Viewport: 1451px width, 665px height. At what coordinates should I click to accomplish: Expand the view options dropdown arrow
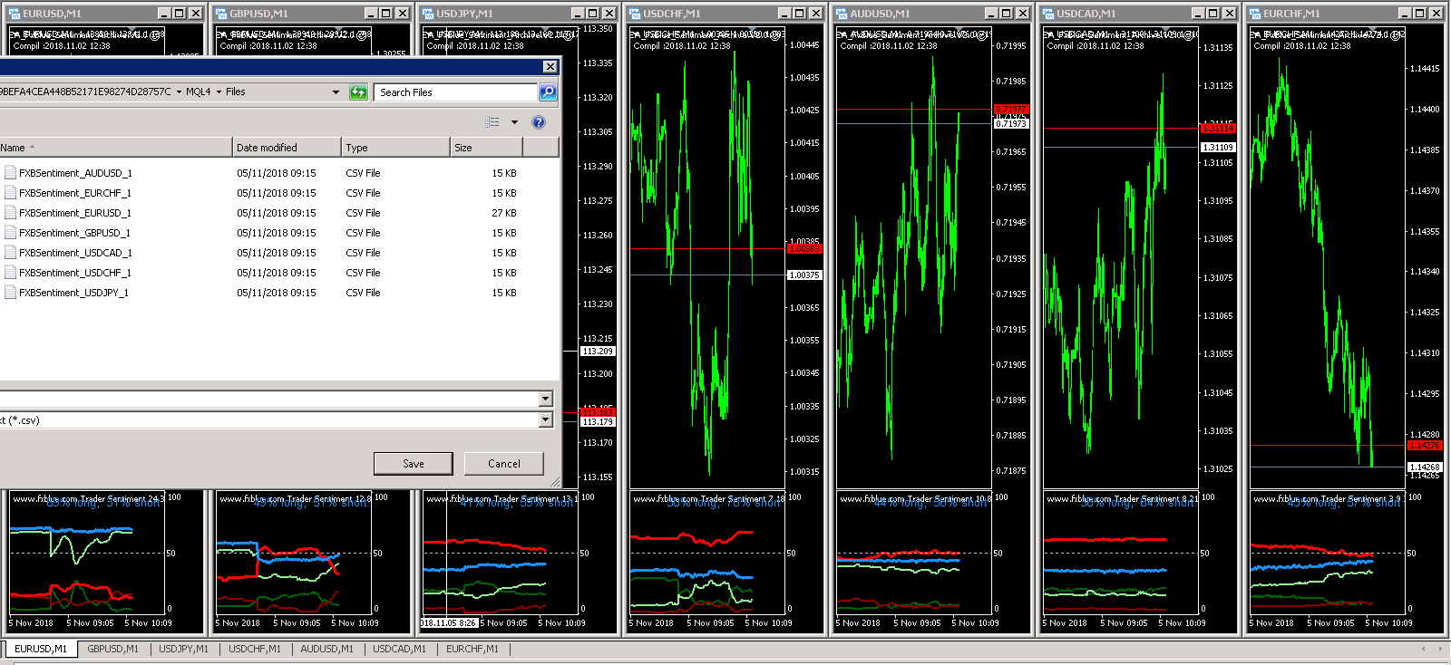click(514, 122)
